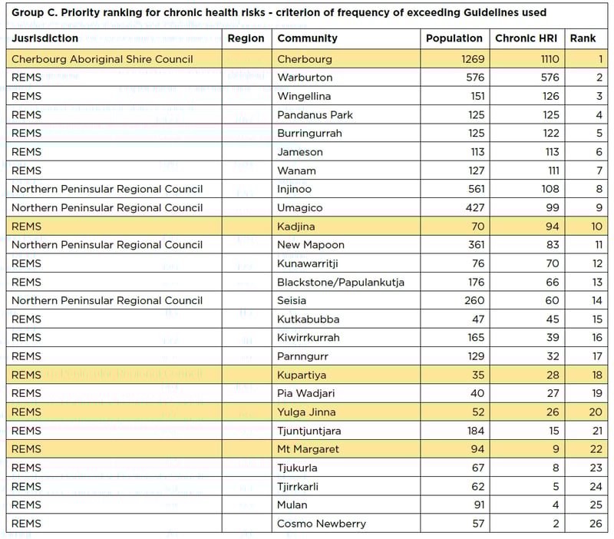The width and height of the screenshot is (614, 539).
Task: Click the Chronic HRI value 27
Action: pos(553,393)
